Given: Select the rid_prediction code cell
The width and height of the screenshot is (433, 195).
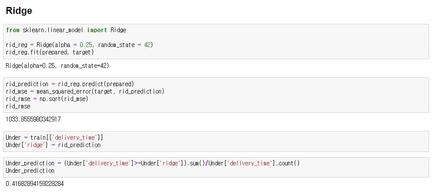Looking at the screenshot, I should point(216,95).
